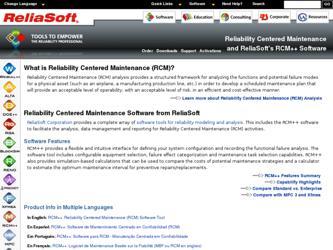Click What is Reliability Centered Maintenance heading
The height and width of the screenshot is (250, 333).
[99, 68]
